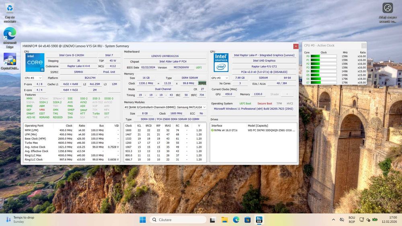Close the CPU #0 Active Clock window

(x=363, y=45)
